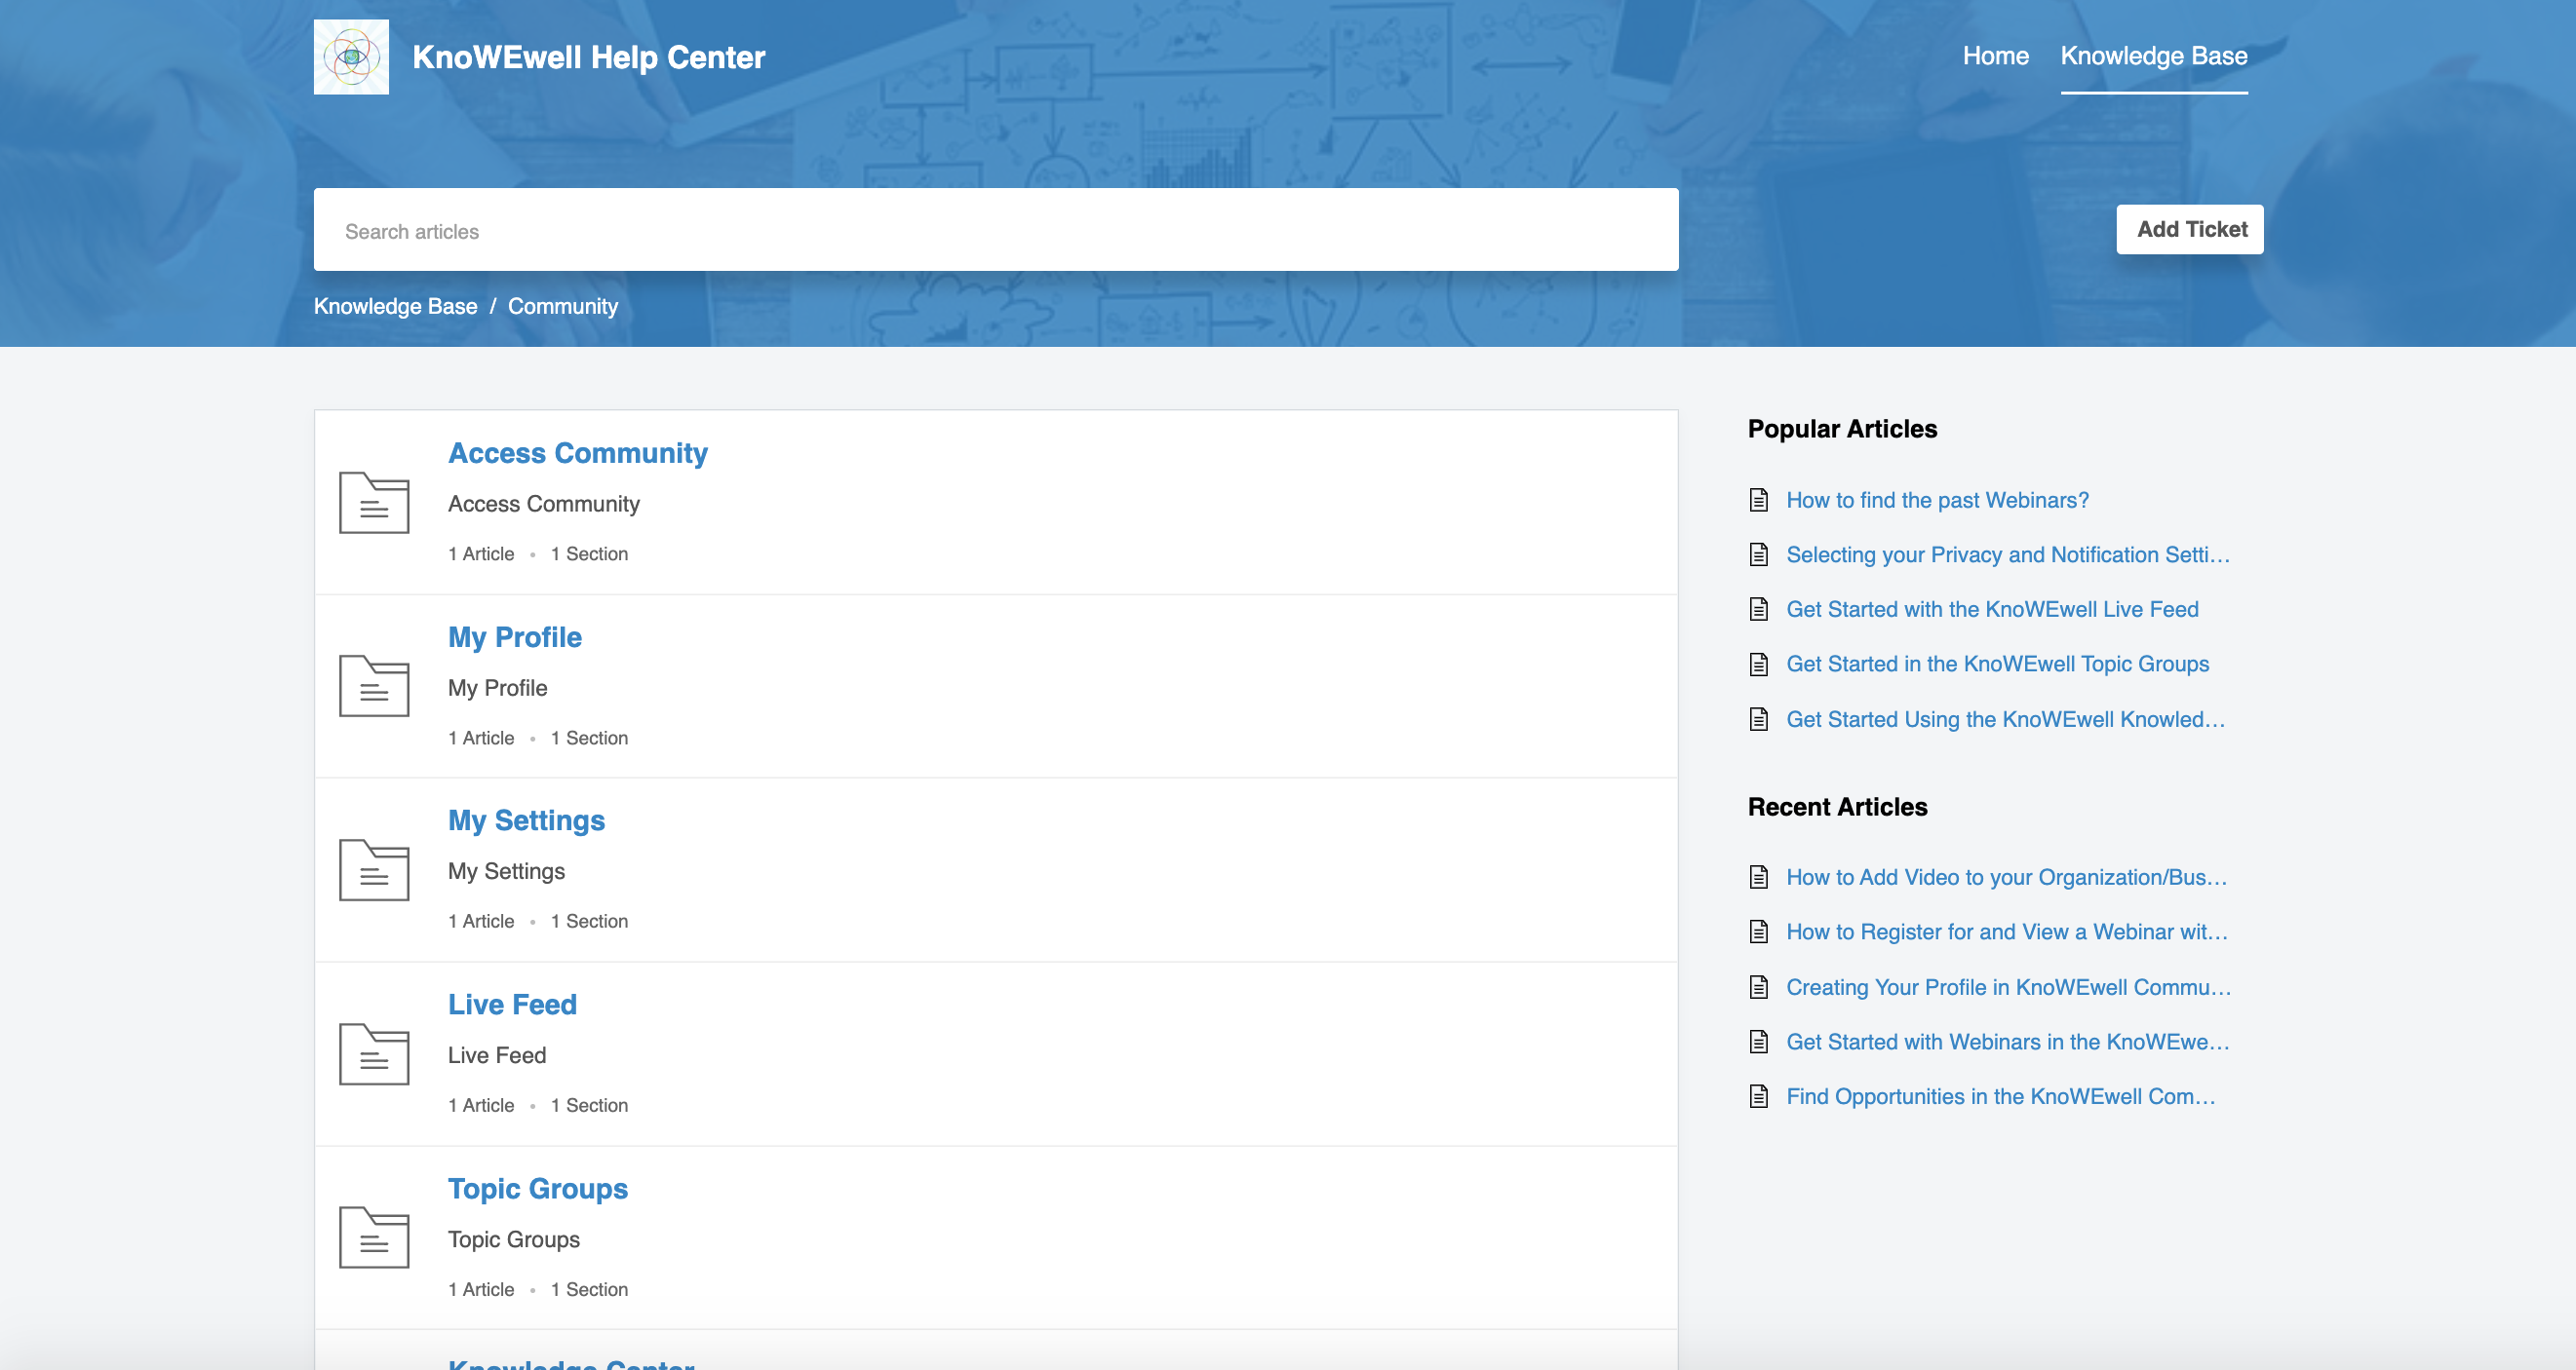Image resolution: width=2576 pixels, height=1370 pixels.
Task: Open the My Settings category heading
Action: (x=526, y=821)
